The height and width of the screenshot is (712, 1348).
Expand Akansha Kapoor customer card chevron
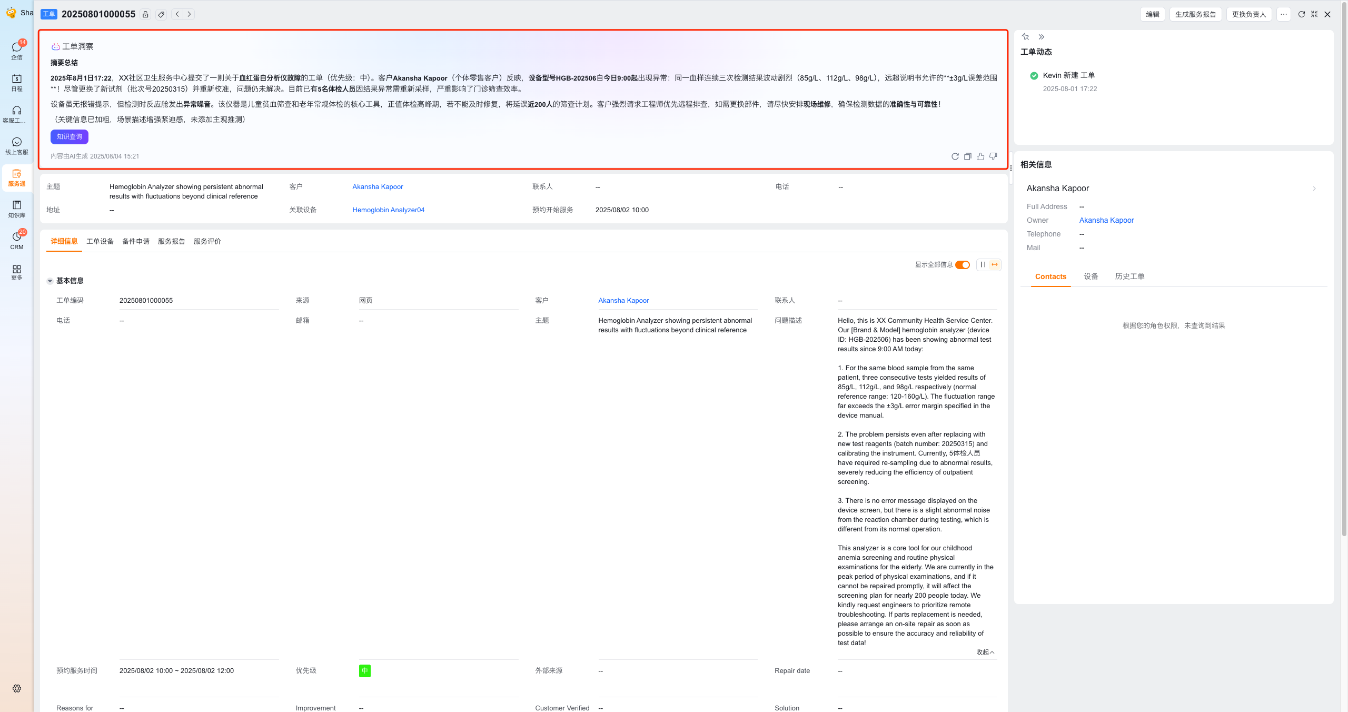[x=1314, y=189]
